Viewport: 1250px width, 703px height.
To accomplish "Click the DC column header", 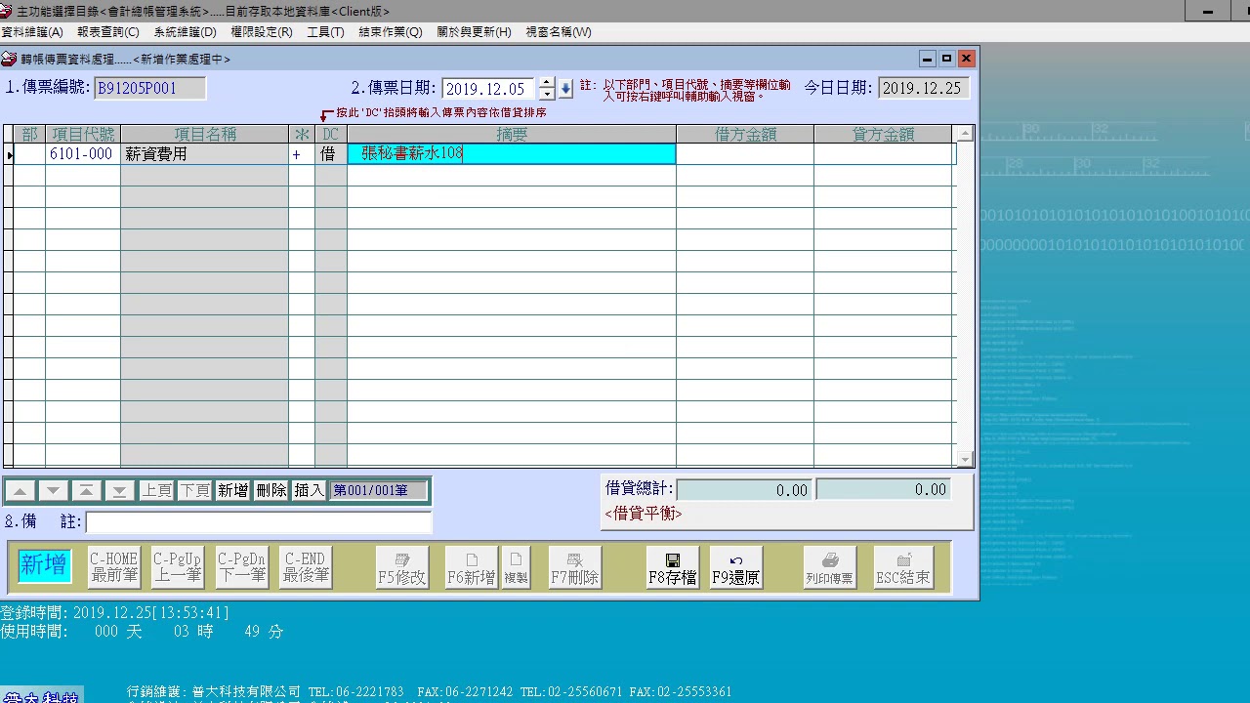I will (x=330, y=135).
